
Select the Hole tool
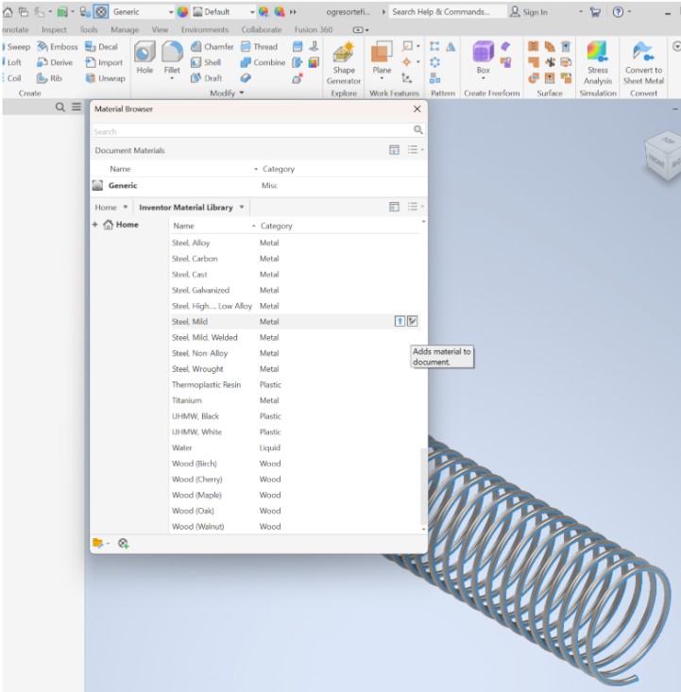tap(145, 58)
